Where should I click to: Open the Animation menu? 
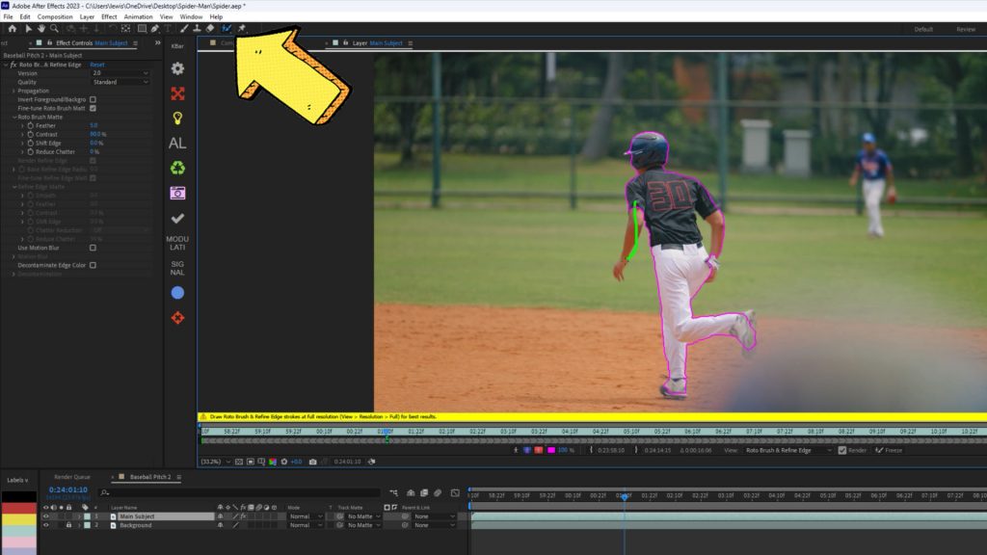(138, 17)
